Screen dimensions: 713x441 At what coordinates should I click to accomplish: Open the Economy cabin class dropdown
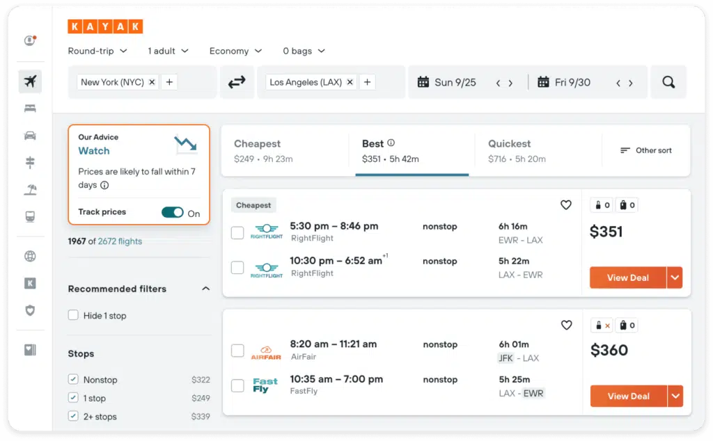235,51
